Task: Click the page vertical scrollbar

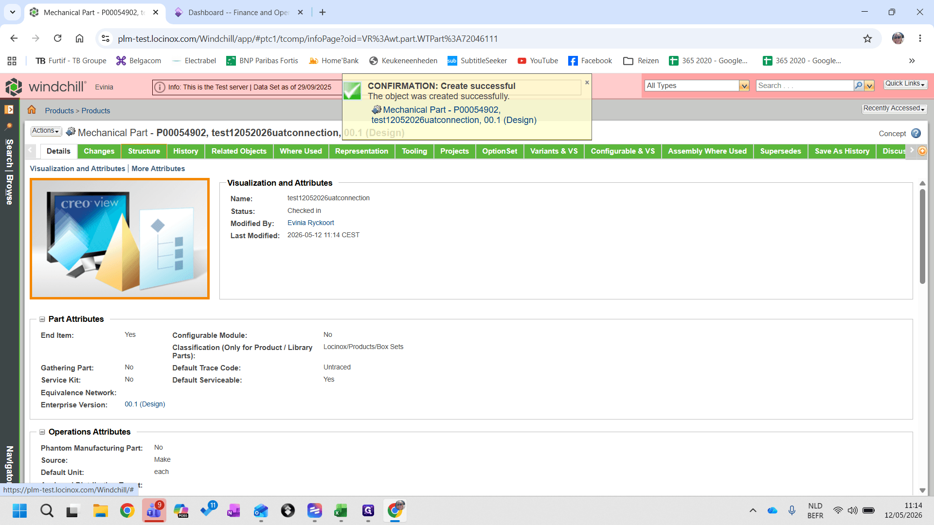Action: [x=922, y=236]
